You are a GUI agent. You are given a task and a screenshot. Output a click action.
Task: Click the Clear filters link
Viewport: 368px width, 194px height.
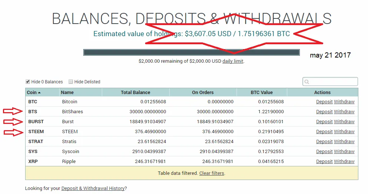click(x=212, y=173)
